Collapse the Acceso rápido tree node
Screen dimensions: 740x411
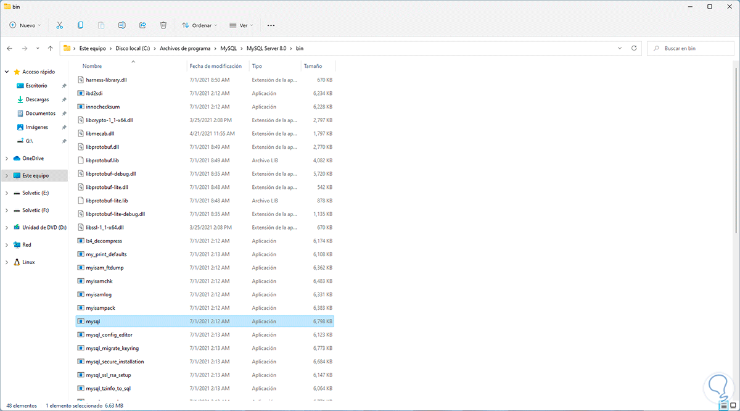[7, 72]
